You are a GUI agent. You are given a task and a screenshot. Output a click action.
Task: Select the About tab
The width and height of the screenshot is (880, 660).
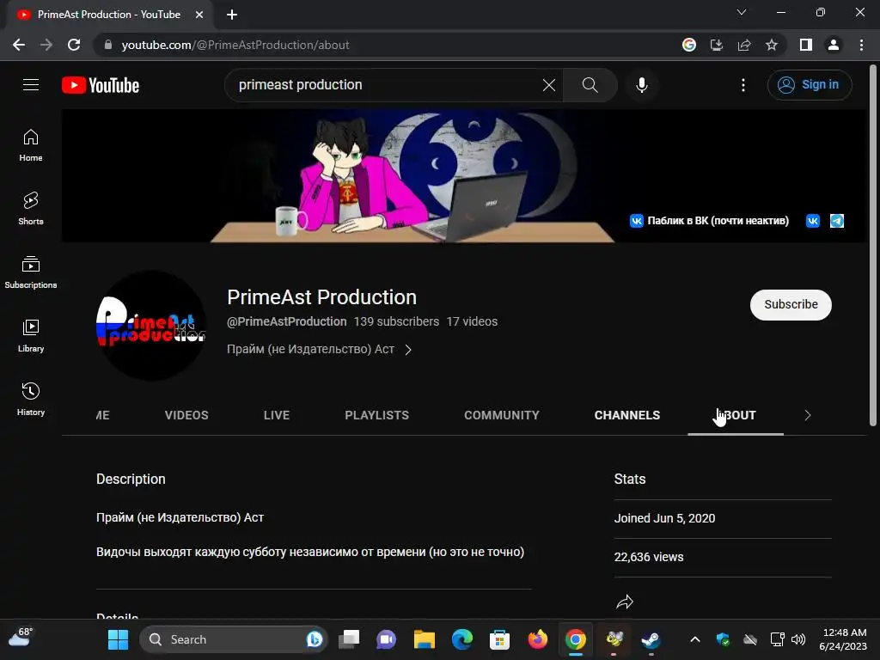click(x=736, y=415)
